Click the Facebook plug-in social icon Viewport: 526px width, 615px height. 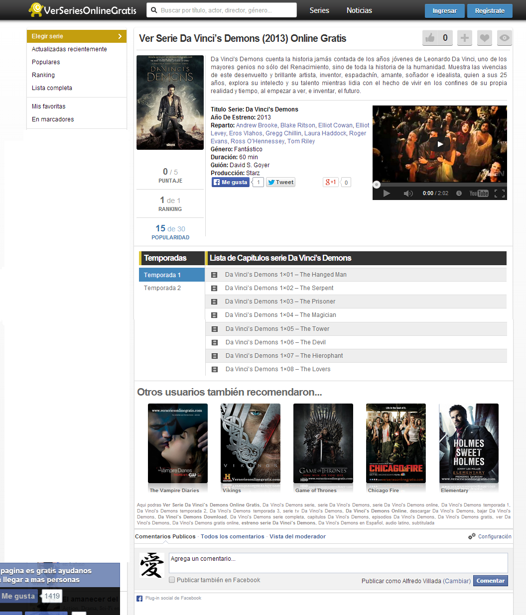click(139, 599)
